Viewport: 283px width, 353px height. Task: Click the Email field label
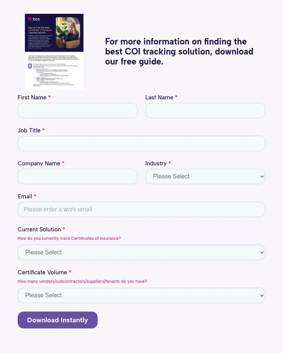pos(25,196)
